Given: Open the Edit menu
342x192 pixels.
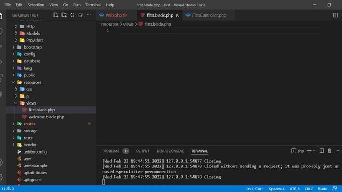Looking at the screenshot, I should tap(19, 5).
